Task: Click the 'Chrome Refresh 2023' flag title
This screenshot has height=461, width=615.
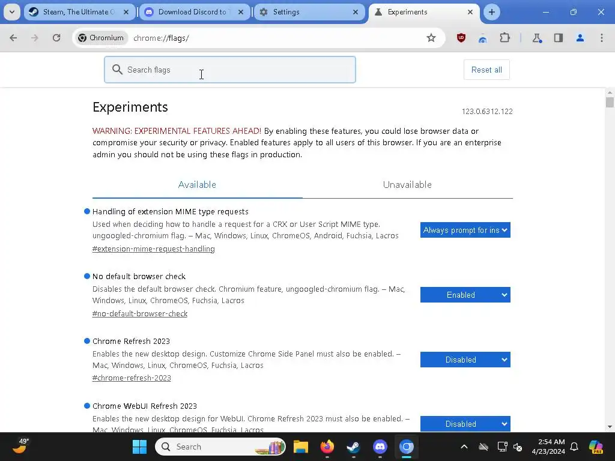Action: [131, 341]
